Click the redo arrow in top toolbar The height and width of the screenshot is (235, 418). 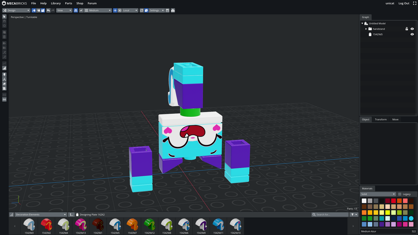point(53,10)
